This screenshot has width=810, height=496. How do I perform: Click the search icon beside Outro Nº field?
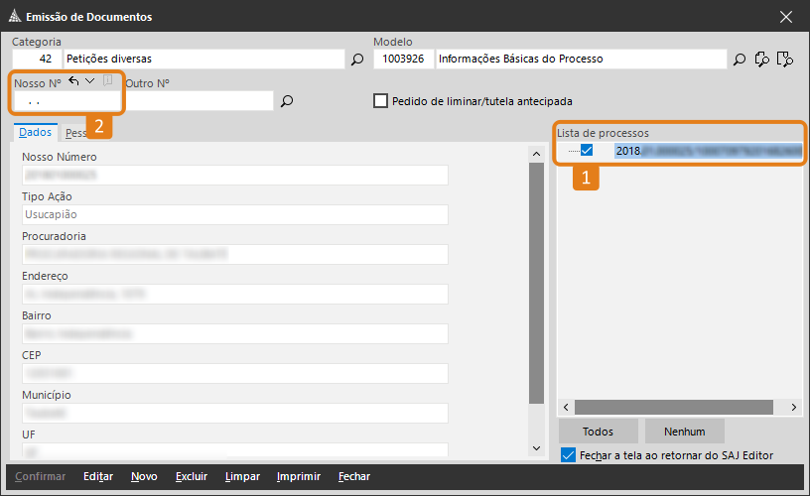[287, 101]
